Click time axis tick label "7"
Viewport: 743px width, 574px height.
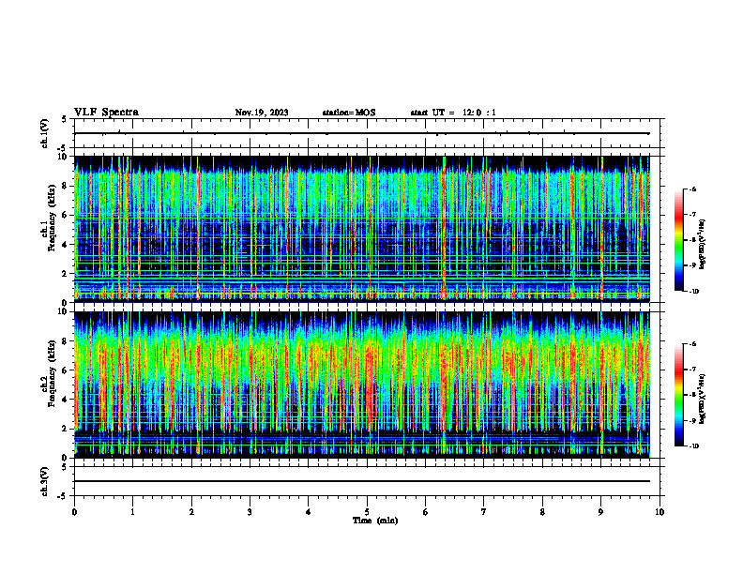484,512
